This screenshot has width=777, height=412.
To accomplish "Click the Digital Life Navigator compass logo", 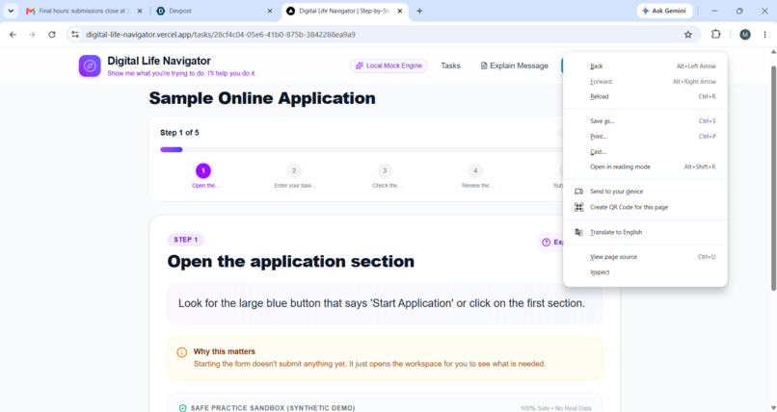I will point(90,65).
